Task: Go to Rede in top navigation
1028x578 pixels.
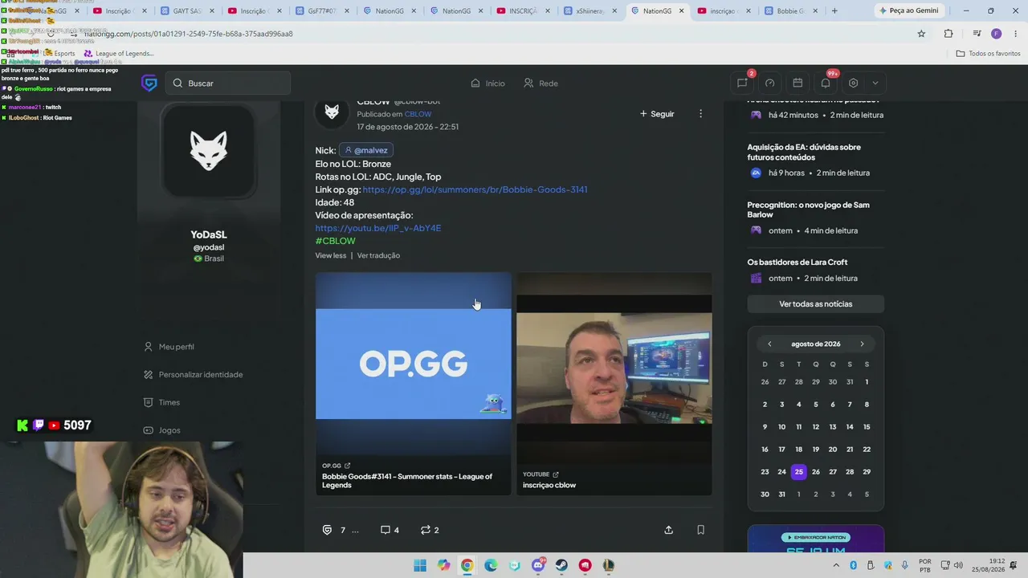Action: click(x=541, y=83)
